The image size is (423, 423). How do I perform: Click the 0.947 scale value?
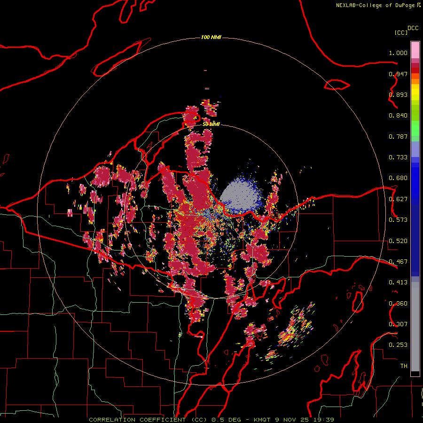coord(398,74)
